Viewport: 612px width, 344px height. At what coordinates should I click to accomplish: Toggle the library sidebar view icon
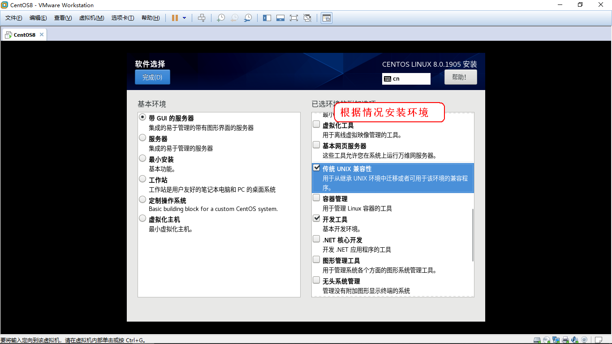click(267, 18)
